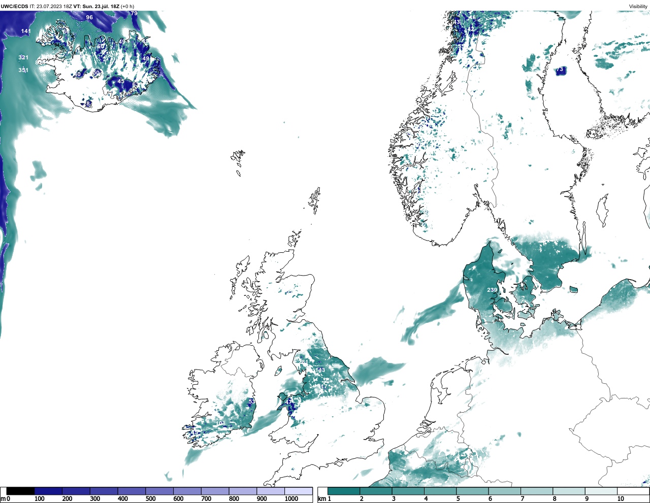Viewport: 650px width, 503px height.
Task: Click the '96' value north of Iceland
Action: coord(89,17)
